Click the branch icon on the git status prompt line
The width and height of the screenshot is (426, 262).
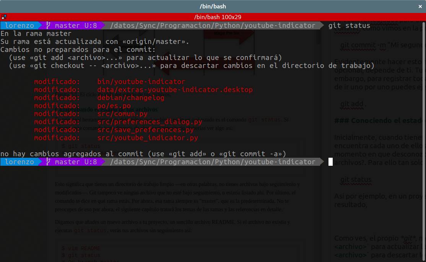[x=48, y=25]
